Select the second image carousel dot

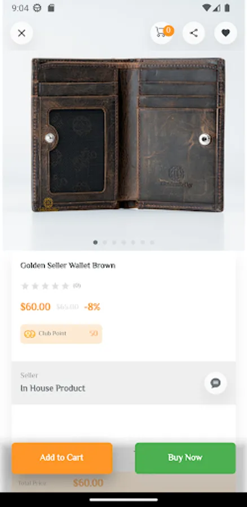click(105, 242)
